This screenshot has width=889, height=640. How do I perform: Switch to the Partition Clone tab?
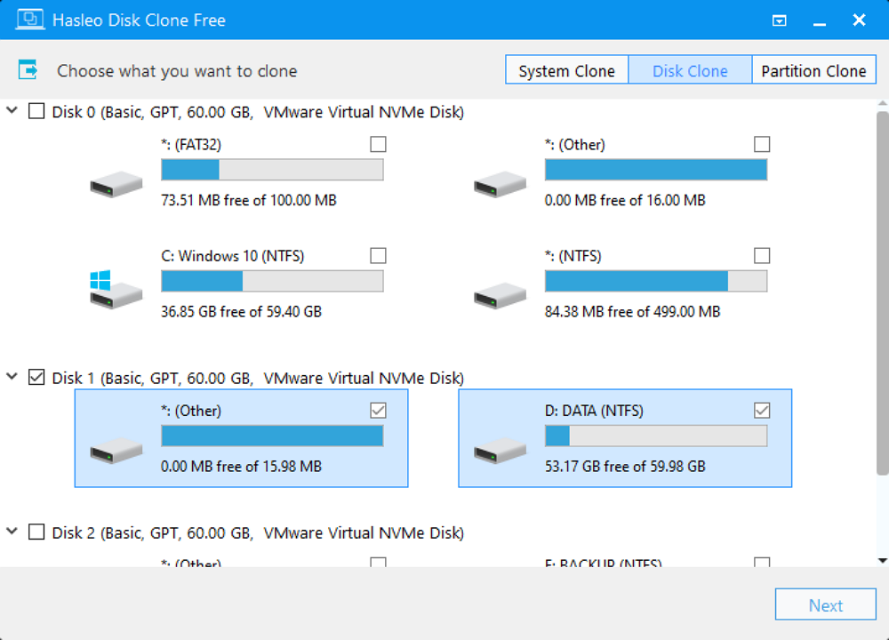[813, 71]
